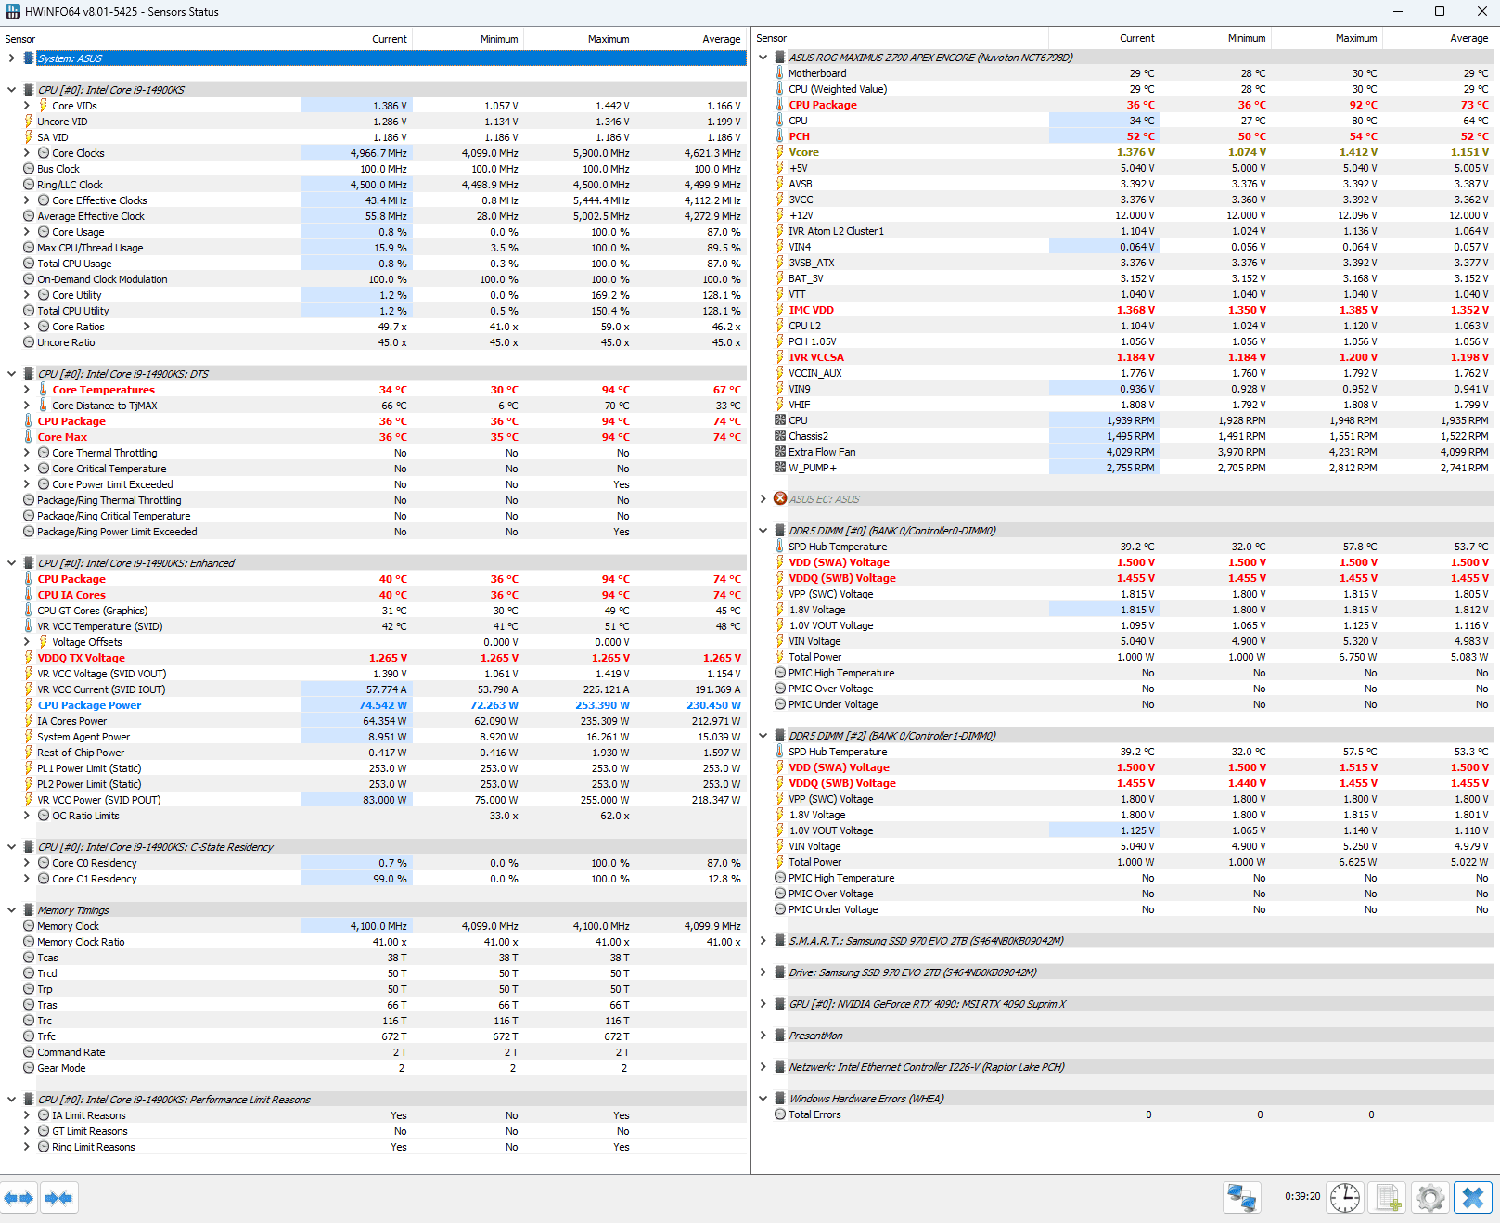Select the Core C1 Residency row
Viewport: 1500px width, 1223px height.
[x=374, y=879]
